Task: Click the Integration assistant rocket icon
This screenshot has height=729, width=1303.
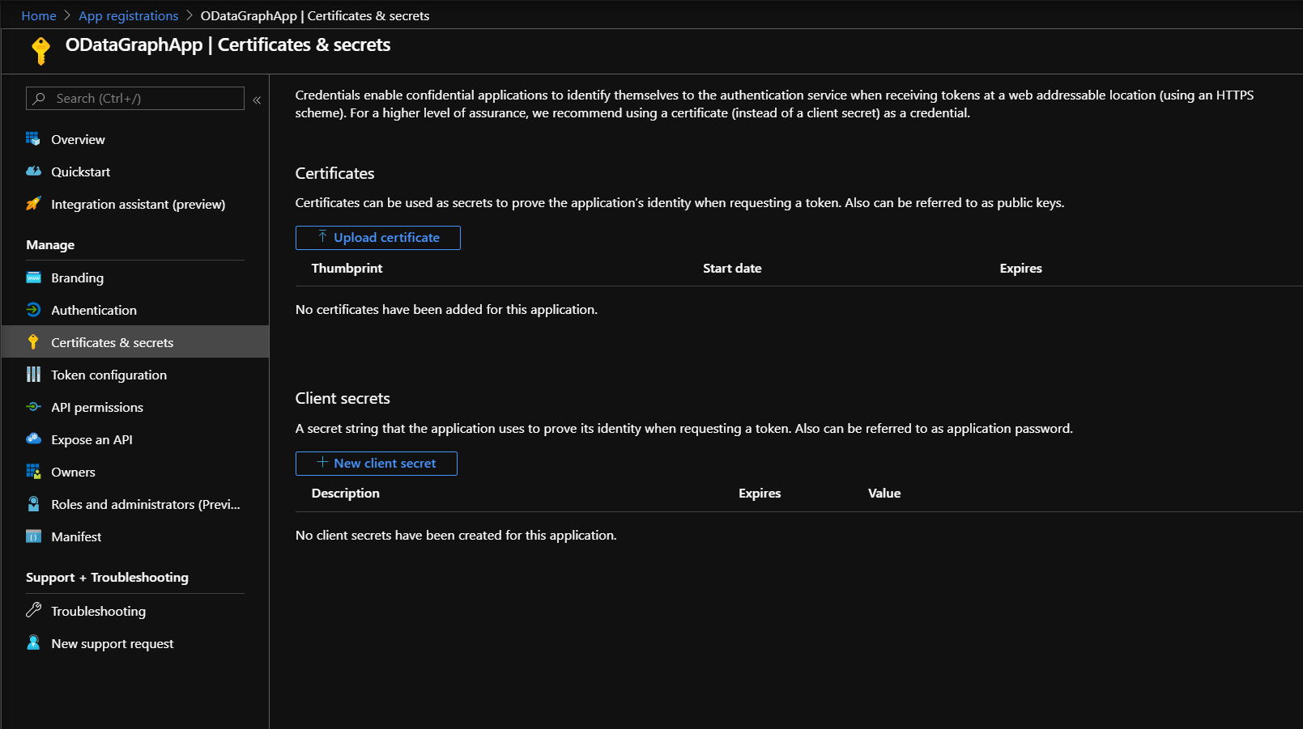Action: [33, 204]
